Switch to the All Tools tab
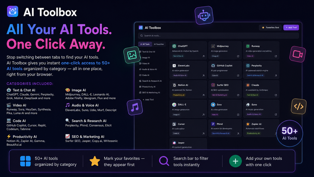Viewport: 314px width, 177px height. tap(145, 44)
